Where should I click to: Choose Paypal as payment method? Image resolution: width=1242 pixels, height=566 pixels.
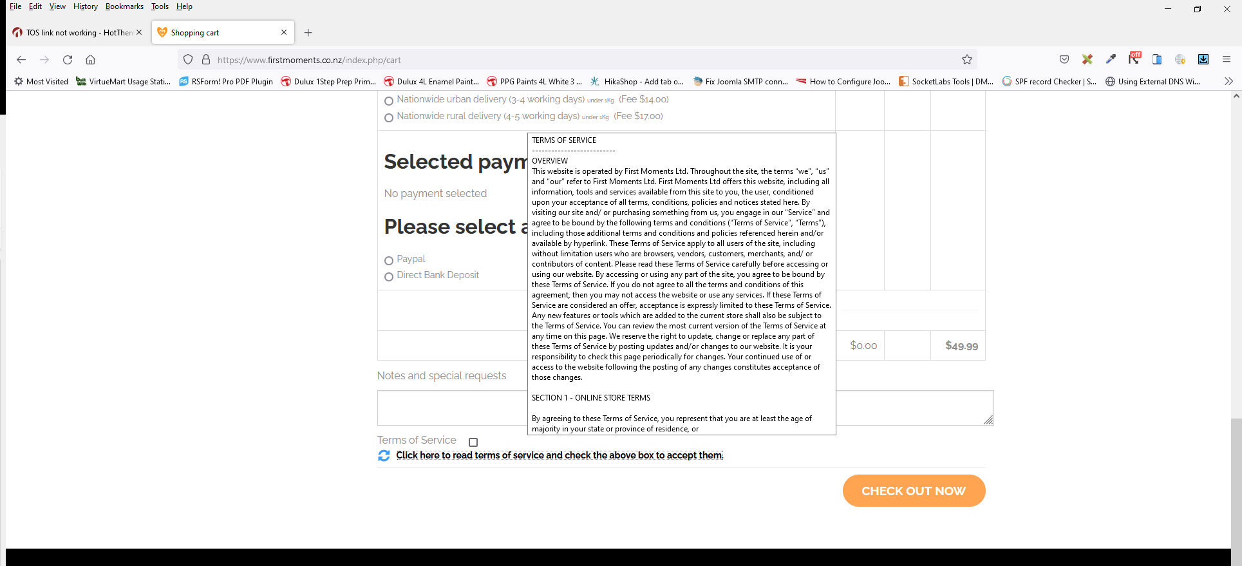pos(389,261)
